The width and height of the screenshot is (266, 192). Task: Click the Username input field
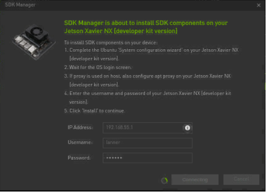pos(147,143)
